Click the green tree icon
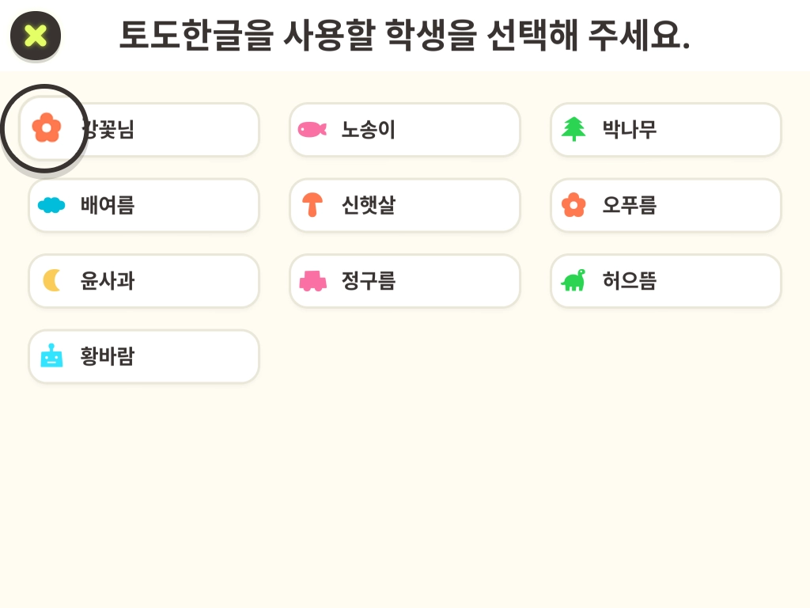This screenshot has height=608, width=810. 573,129
